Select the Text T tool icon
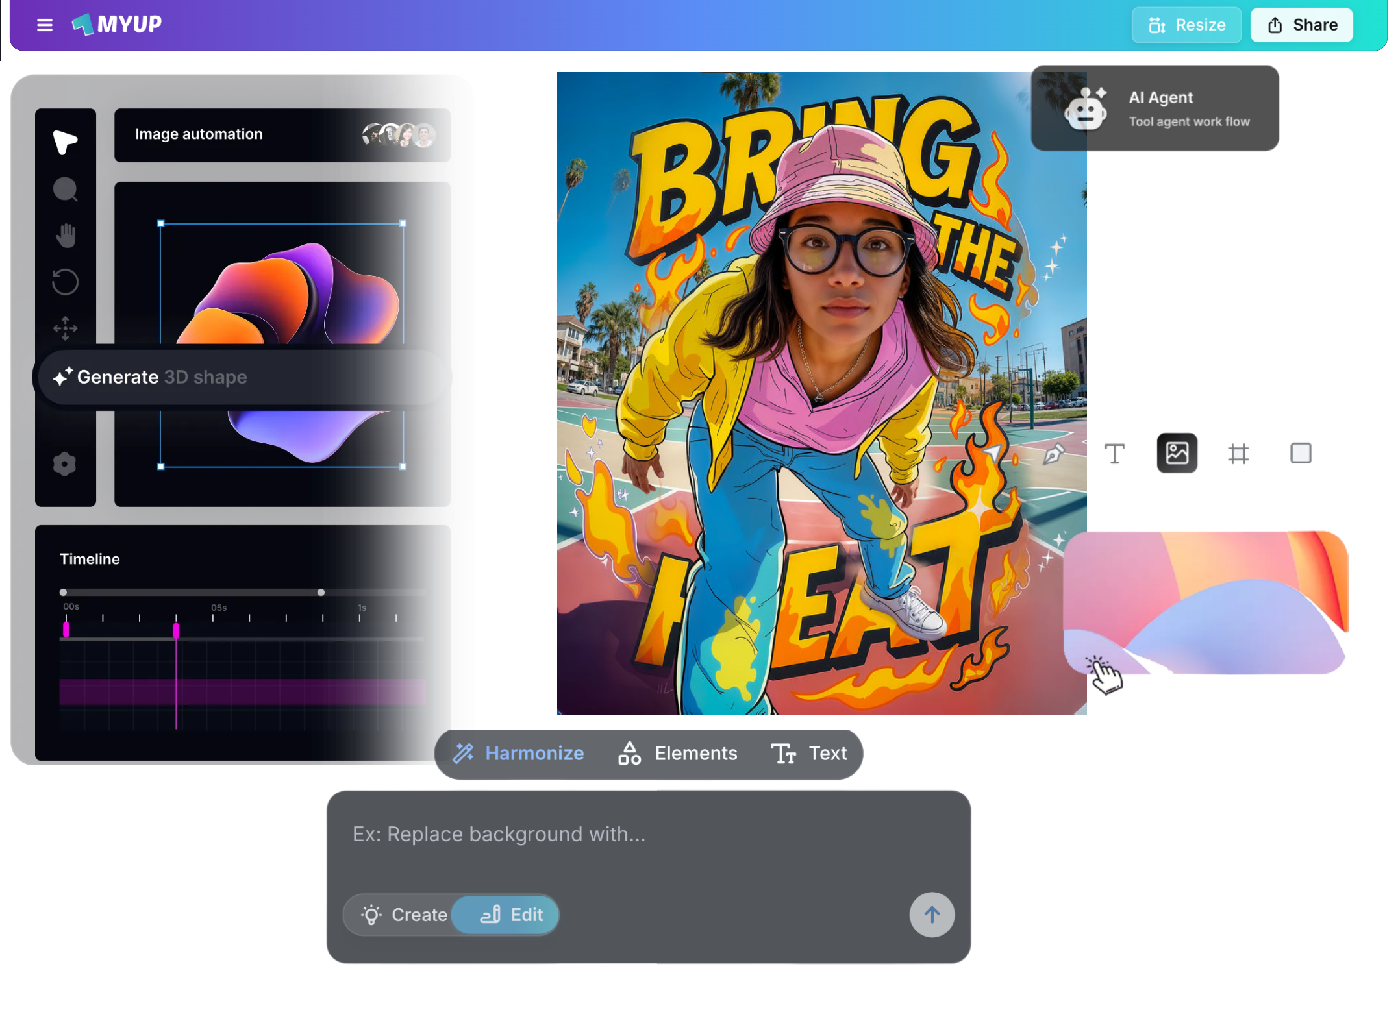1398x1010 pixels. (x=1114, y=453)
